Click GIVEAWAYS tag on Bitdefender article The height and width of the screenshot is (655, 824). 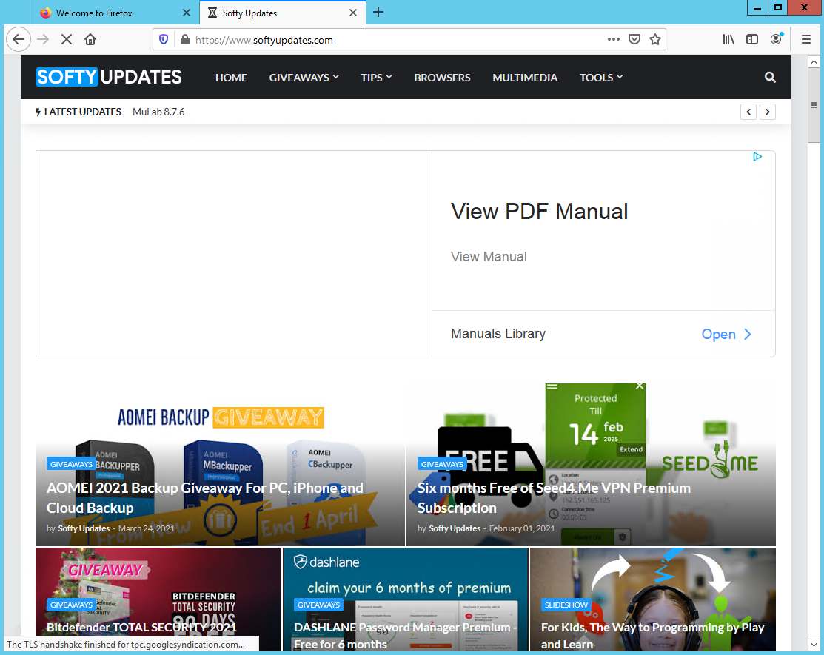pos(71,605)
